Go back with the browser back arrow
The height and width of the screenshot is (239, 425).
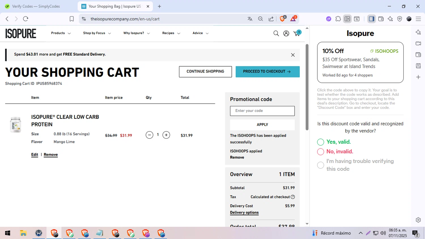point(7,19)
